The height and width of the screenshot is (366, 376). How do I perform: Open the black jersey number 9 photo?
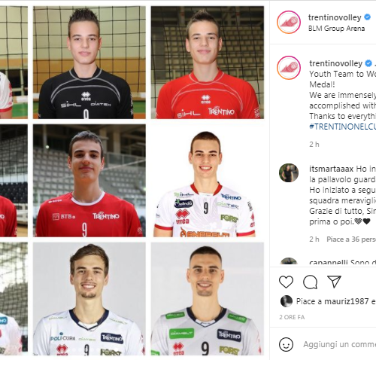click(89, 63)
